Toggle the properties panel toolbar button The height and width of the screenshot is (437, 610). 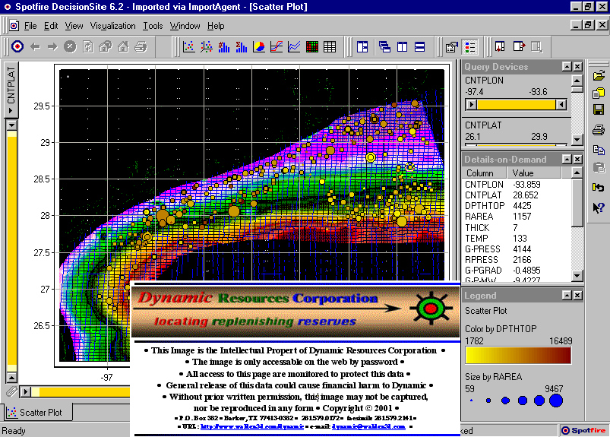(452, 46)
